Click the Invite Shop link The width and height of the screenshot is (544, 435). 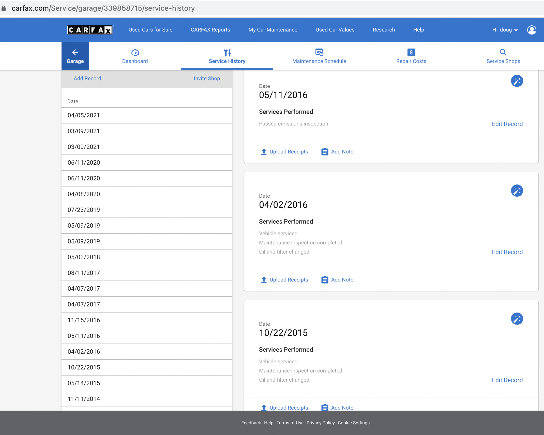(207, 79)
